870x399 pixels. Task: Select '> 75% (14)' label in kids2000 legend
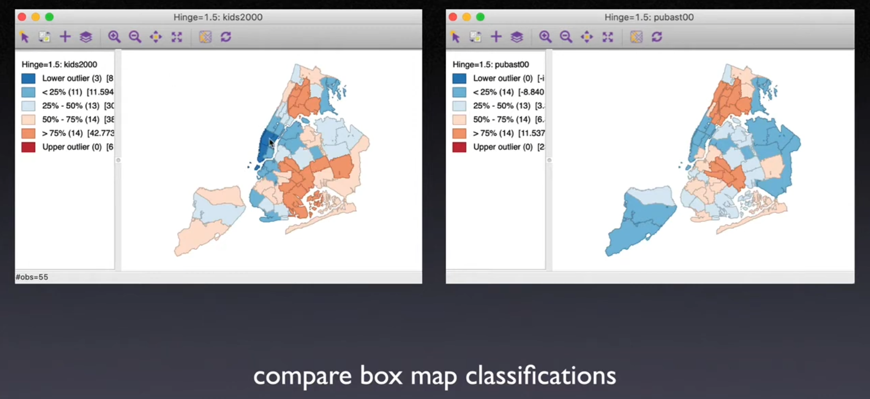(62, 133)
